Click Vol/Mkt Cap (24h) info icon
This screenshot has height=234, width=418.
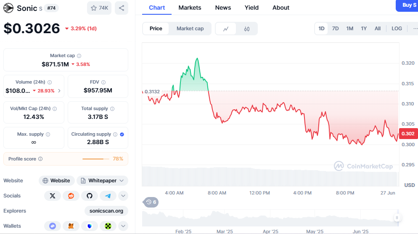pyautogui.click(x=55, y=109)
